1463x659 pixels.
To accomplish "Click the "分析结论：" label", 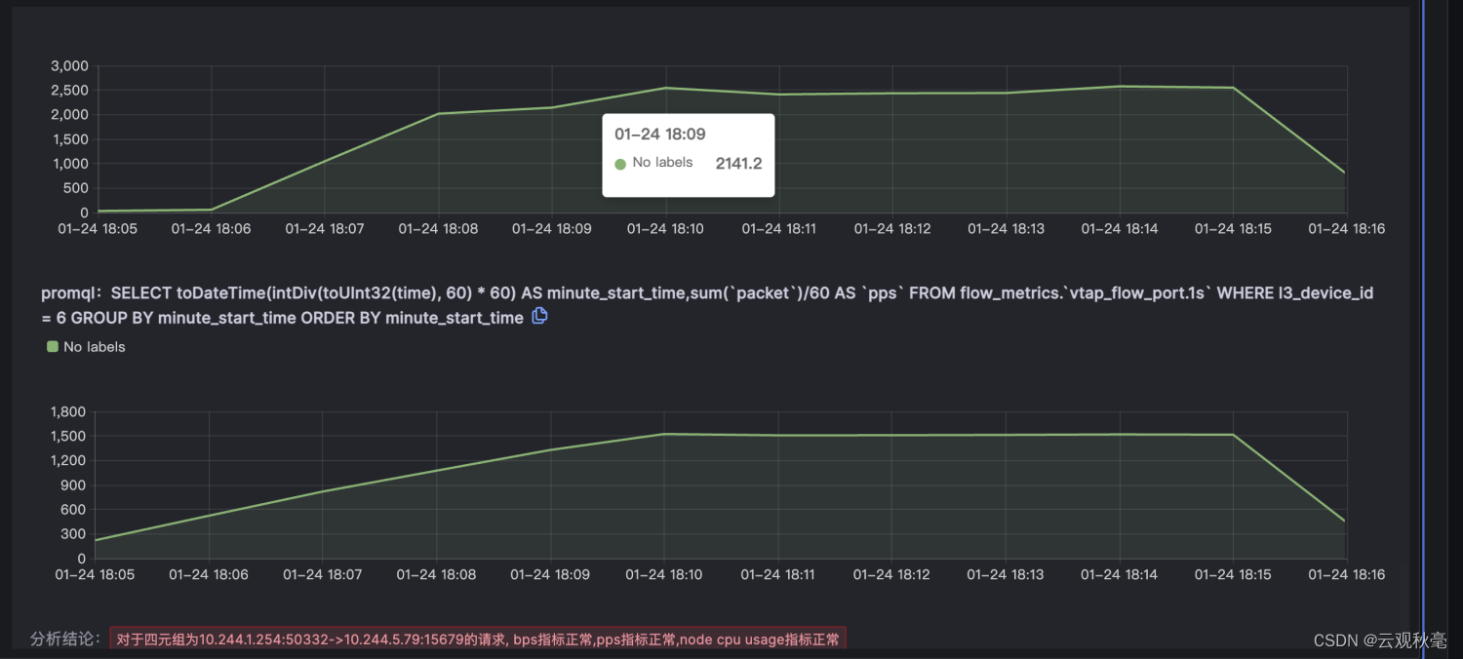I will pyautogui.click(x=65, y=639).
